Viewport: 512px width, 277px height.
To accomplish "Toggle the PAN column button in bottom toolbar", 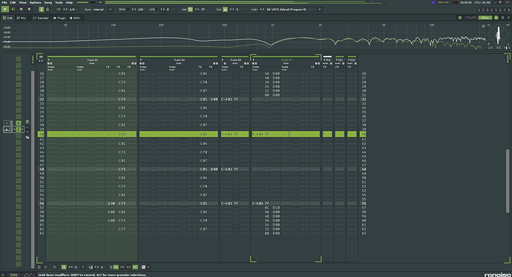I will click(x=122, y=267).
